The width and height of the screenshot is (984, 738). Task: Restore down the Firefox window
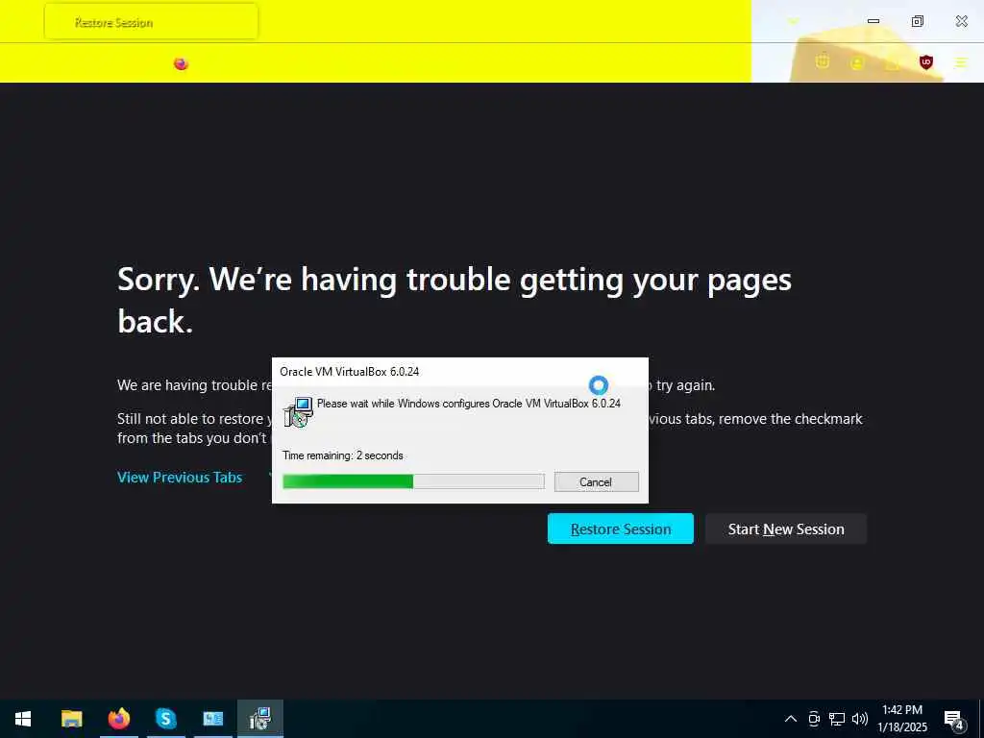917,21
